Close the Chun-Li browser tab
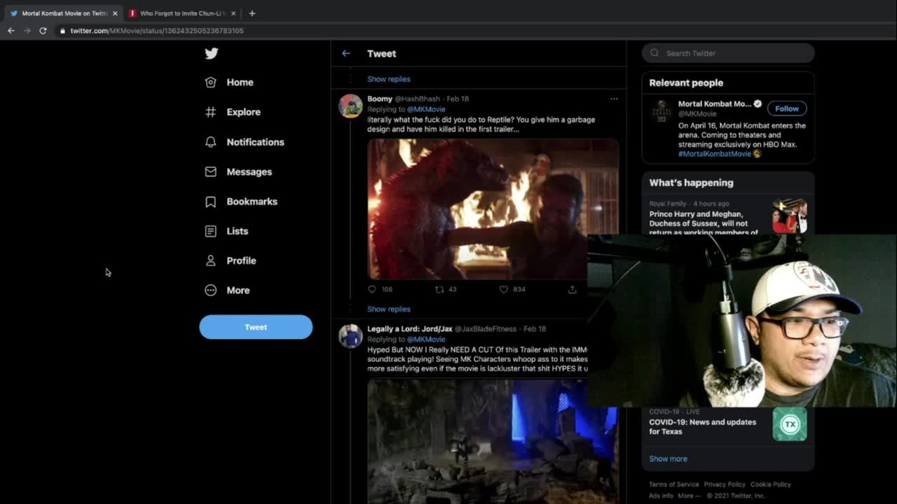This screenshot has width=897, height=504. 233,13
